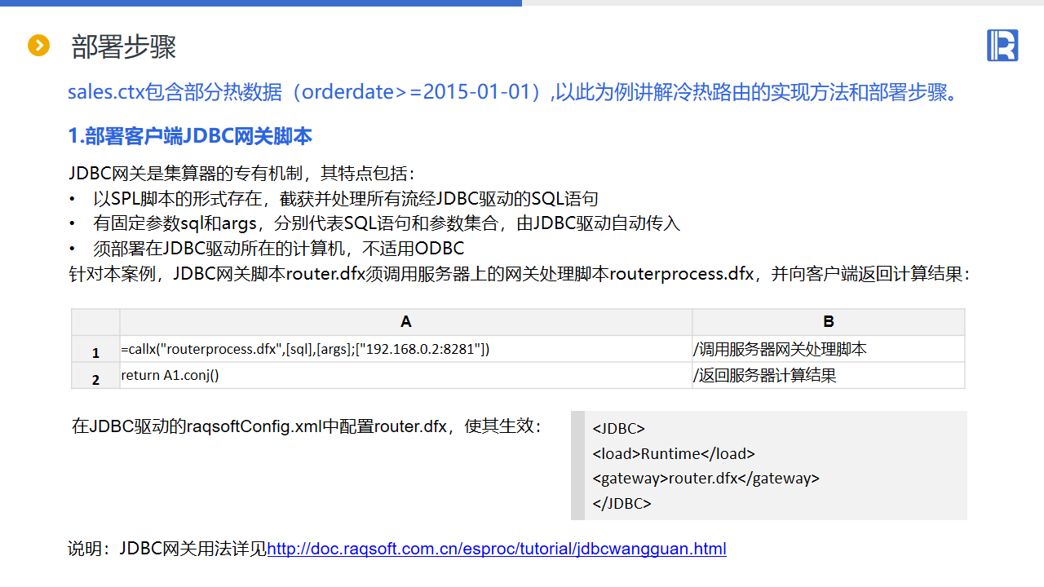Click the </JDBC> closing tag line
Viewport: 1044px width, 587px height.
(x=622, y=503)
